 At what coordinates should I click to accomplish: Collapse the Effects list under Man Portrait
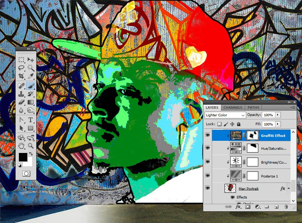coord(288,187)
